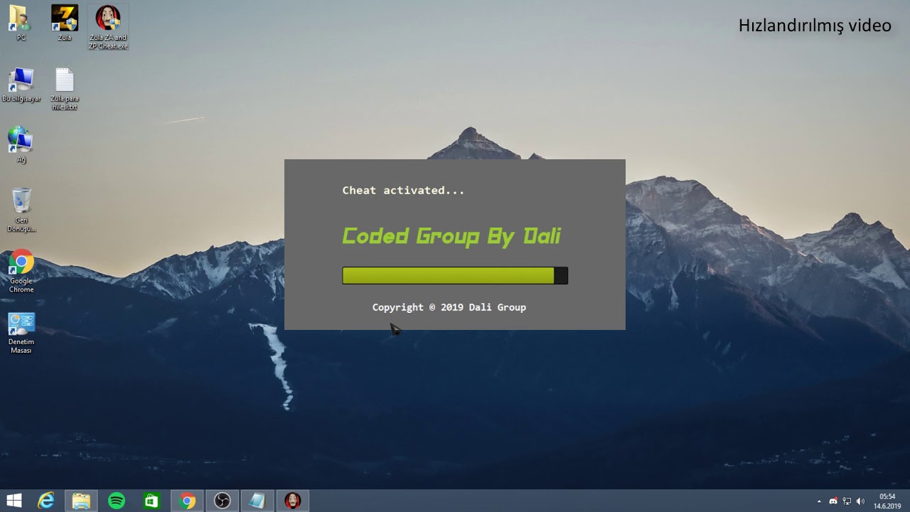The image size is (910, 512).
Task: Open Spotify from the taskbar
Action: click(117, 501)
